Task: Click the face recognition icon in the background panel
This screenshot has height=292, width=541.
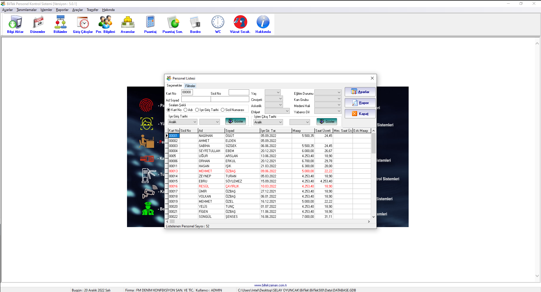Action: click(x=147, y=124)
